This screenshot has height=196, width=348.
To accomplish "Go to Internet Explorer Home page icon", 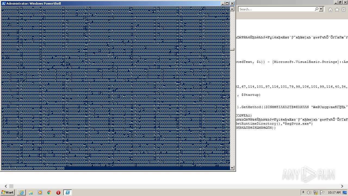I will (x=330, y=10).
